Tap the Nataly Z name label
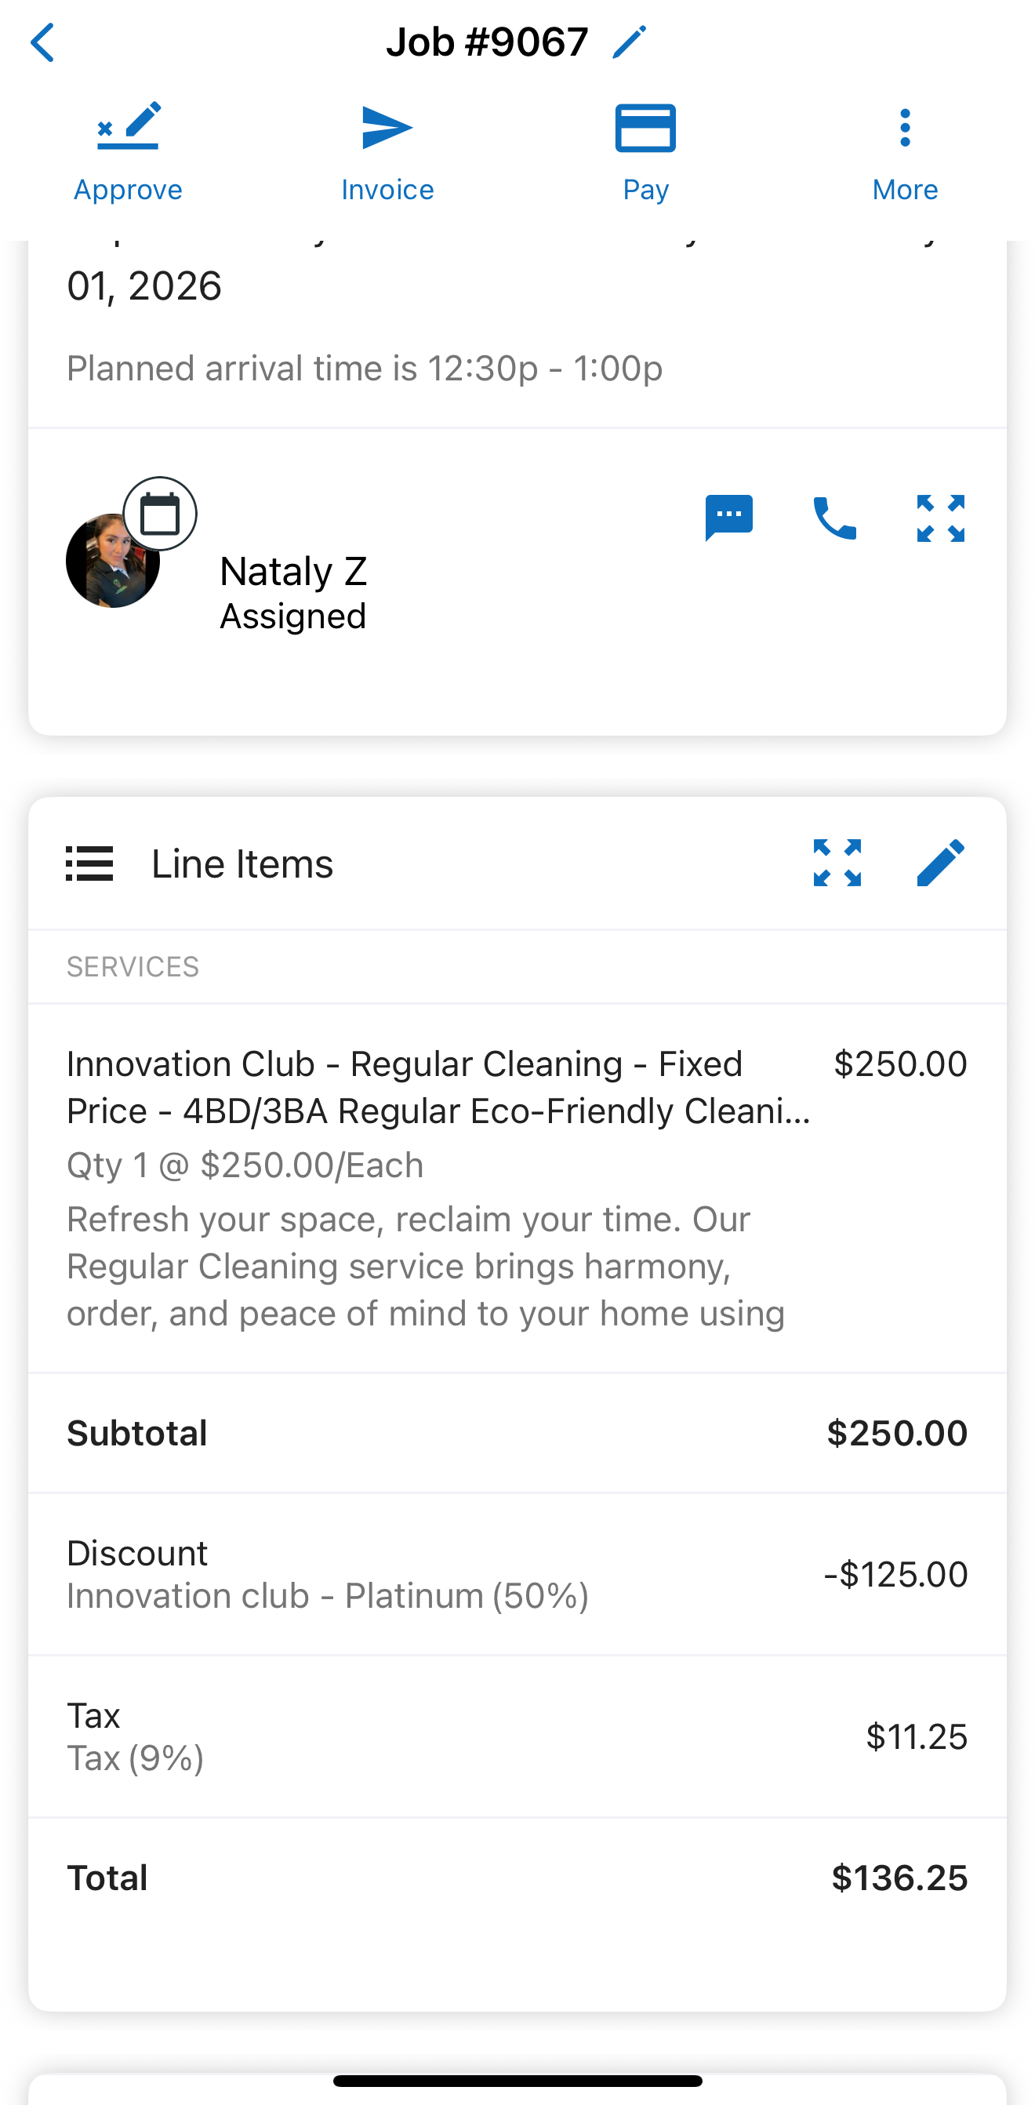This screenshot has width=1035, height=2105. pos(293,571)
